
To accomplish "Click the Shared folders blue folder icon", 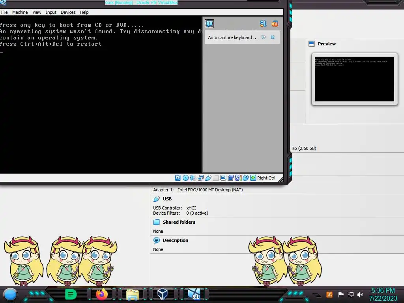I will click(x=156, y=222).
